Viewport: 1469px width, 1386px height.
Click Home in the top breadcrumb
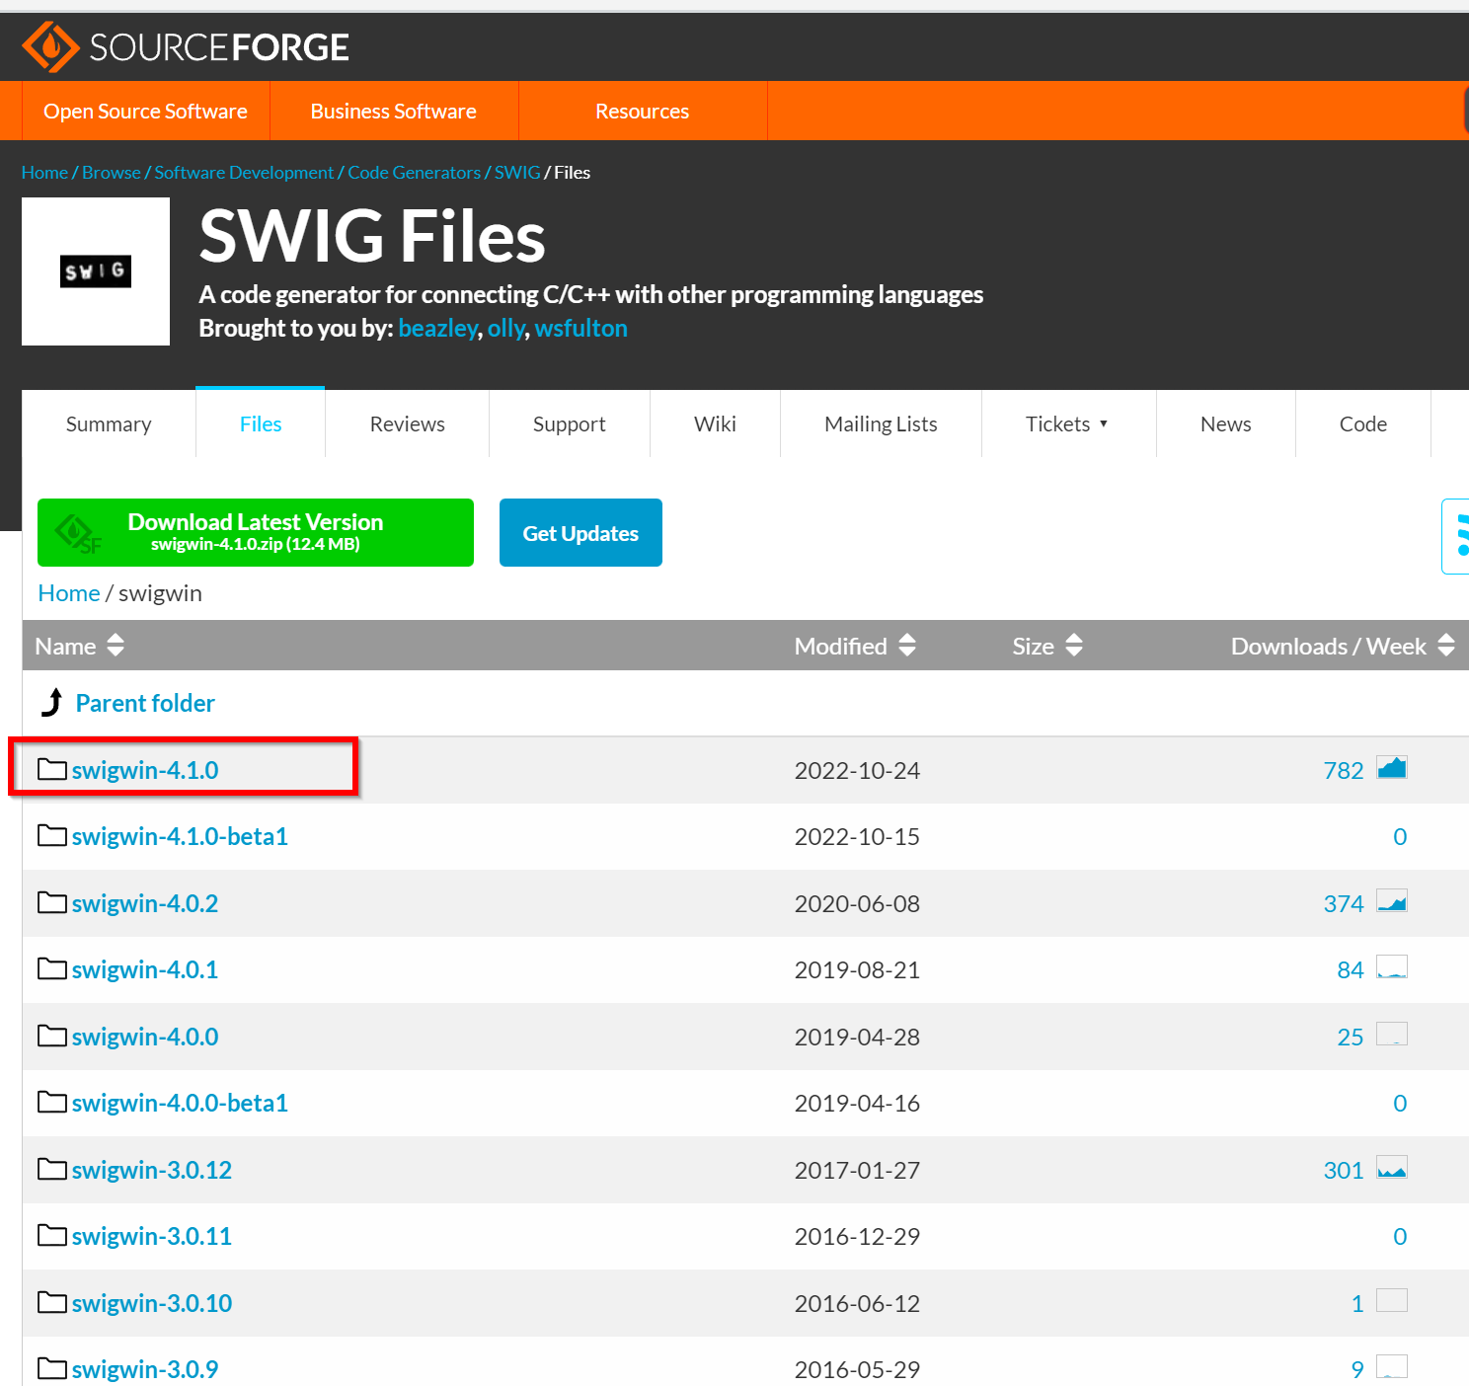point(44,172)
